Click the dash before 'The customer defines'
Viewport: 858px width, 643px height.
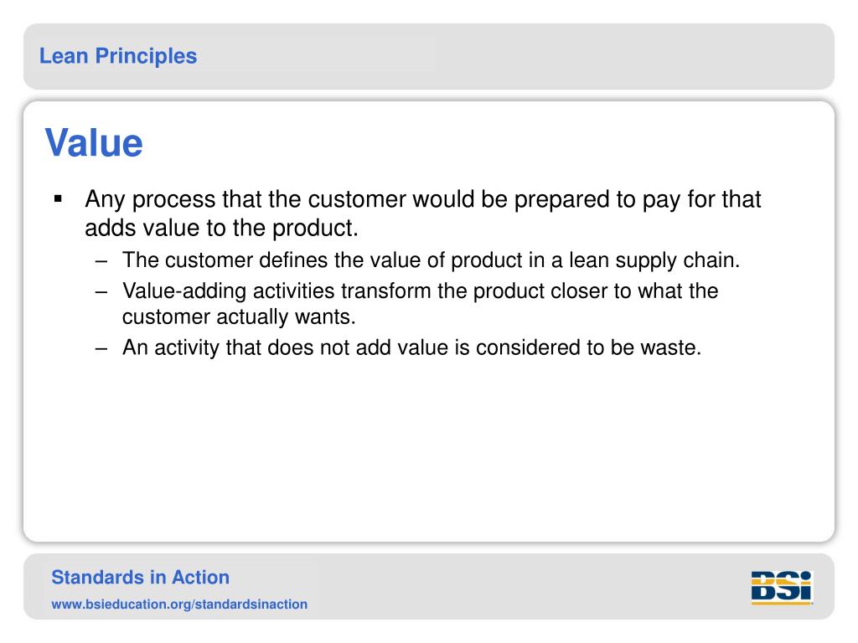pyautogui.click(x=101, y=261)
